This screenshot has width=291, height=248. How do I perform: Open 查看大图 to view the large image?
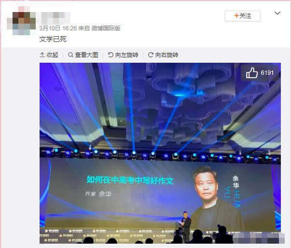(83, 55)
